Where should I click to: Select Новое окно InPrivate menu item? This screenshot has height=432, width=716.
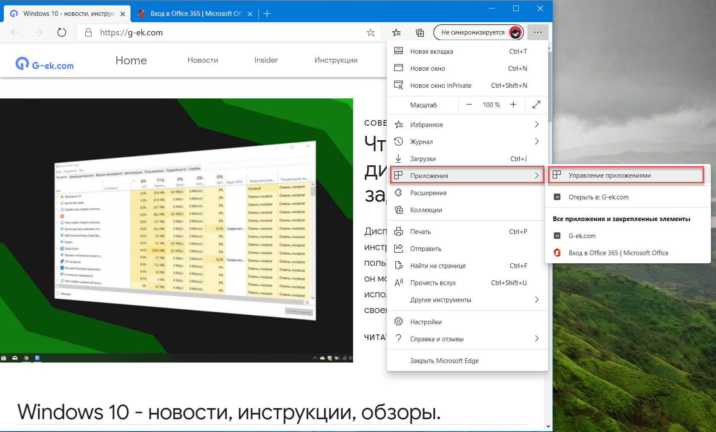[467, 85]
